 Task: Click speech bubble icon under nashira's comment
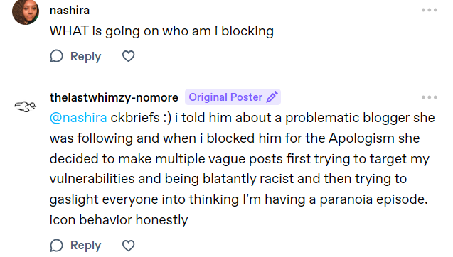pyautogui.click(x=56, y=56)
